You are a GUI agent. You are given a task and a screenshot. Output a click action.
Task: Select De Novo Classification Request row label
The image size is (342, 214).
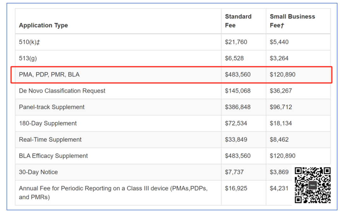(x=62, y=91)
